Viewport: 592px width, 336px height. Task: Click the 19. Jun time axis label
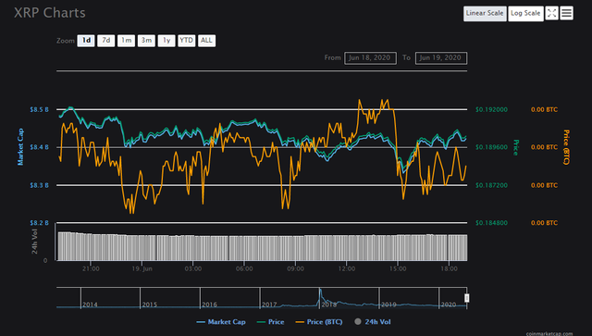[142, 268]
